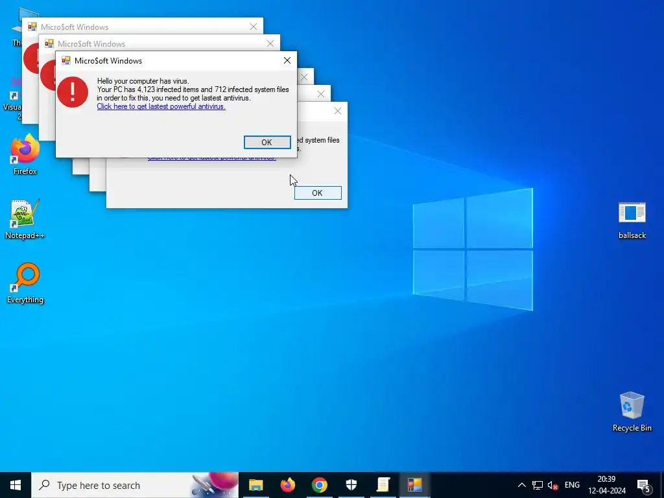Screen dimensions: 664x498
Task: Click OK in the rearmost lower dialog
Action: [x=318, y=193]
